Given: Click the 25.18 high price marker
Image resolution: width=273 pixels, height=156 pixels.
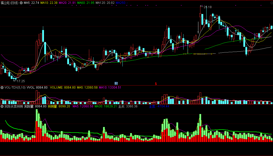Looking at the screenshot, I should point(208,7).
